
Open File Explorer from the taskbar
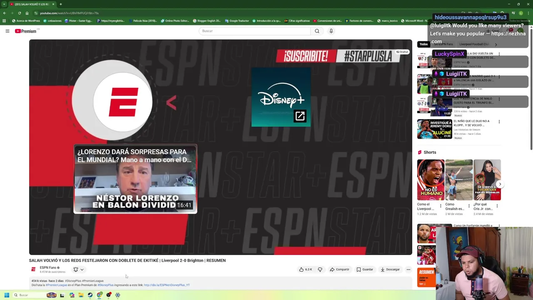click(81, 295)
